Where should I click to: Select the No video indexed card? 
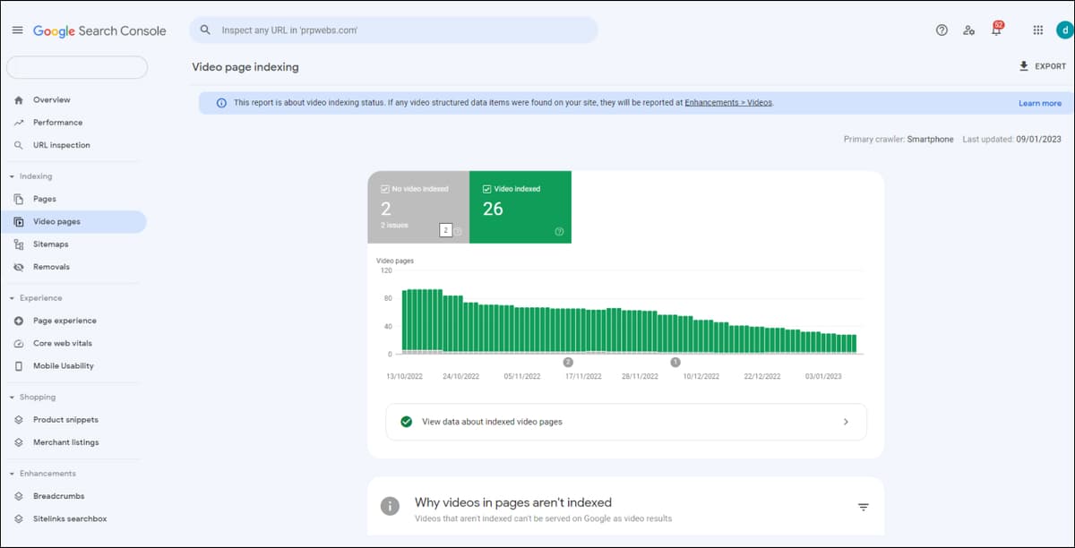tap(418, 207)
